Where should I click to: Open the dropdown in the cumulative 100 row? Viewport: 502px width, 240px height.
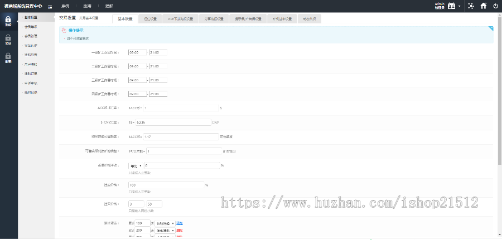click(x=166, y=223)
